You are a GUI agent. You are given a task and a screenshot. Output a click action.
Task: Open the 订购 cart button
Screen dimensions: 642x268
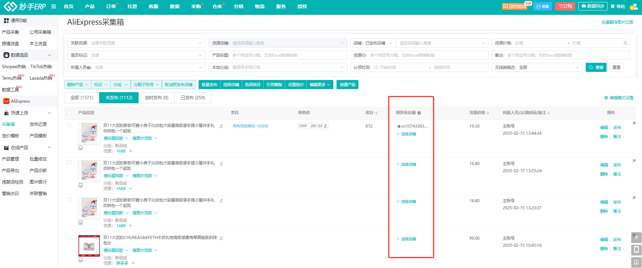point(565,6)
